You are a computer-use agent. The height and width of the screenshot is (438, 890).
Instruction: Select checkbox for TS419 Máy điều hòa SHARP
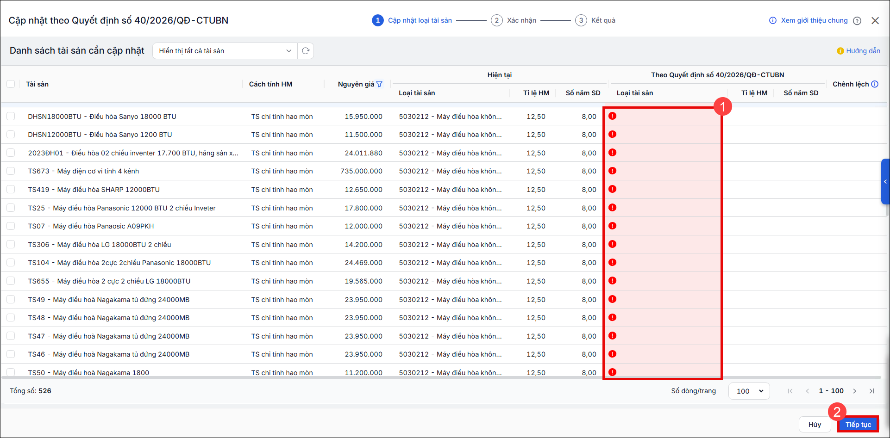point(11,189)
